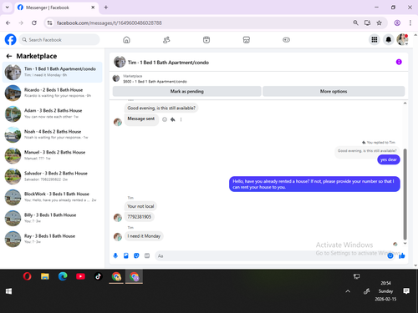Click the 'I need it Monday' message
The width and height of the screenshot is (418, 313).
click(x=144, y=236)
